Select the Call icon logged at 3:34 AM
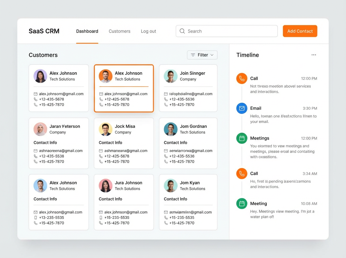Image resolution: width=346 pixels, height=258 pixels. (242, 173)
